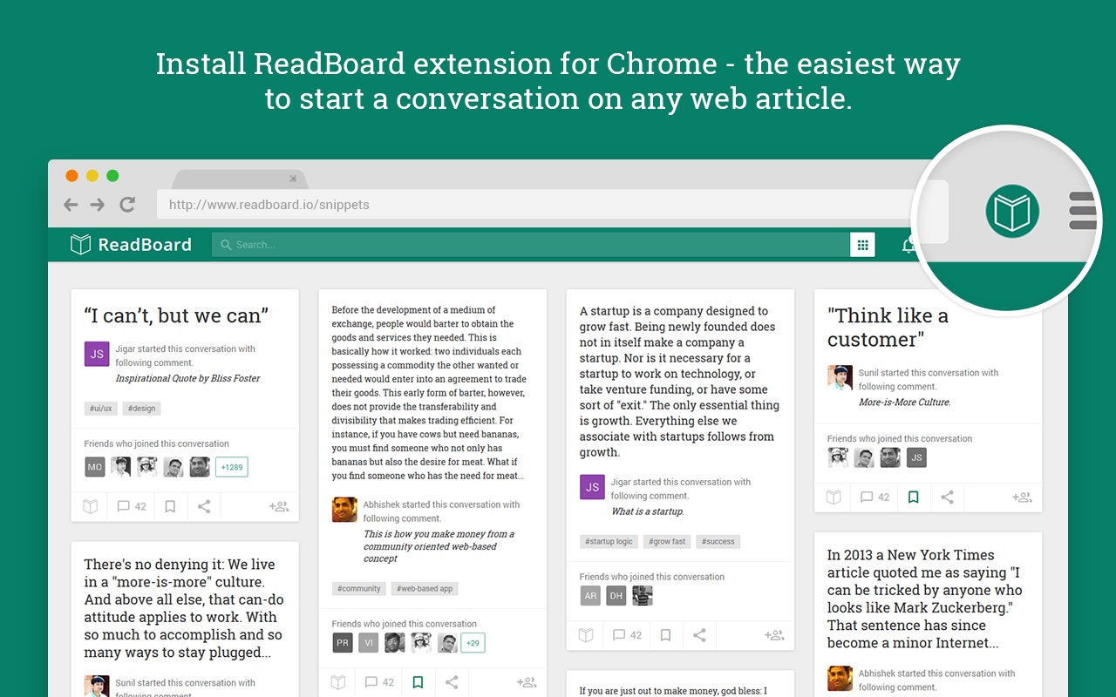Click the DH friend avatar
The image size is (1116, 697).
pyautogui.click(x=616, y=596)
